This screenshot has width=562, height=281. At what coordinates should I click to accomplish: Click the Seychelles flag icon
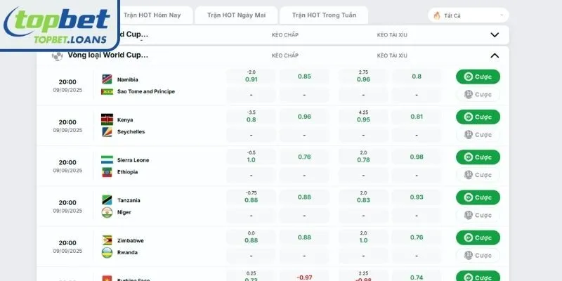[x=107, y=131]
